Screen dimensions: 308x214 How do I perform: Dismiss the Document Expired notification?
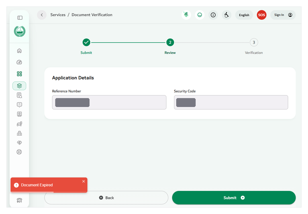click(83, 181)
